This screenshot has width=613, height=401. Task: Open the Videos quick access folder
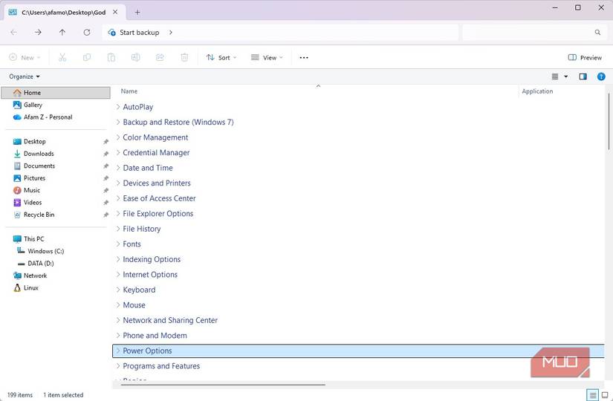(33, 203)
